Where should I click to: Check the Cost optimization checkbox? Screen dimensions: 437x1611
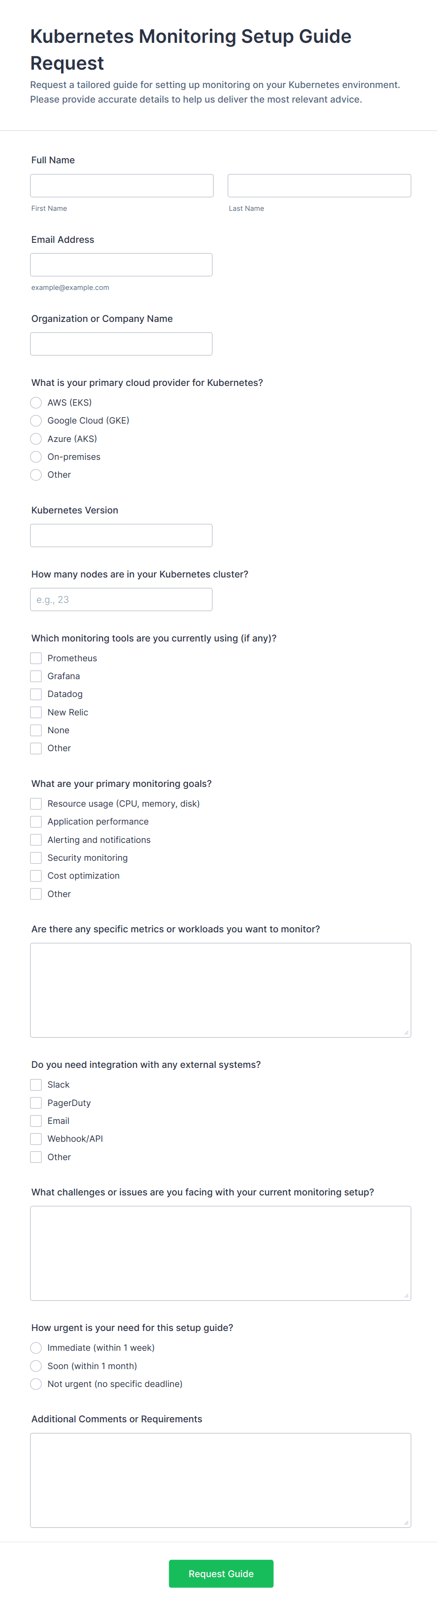click(36, 875)
